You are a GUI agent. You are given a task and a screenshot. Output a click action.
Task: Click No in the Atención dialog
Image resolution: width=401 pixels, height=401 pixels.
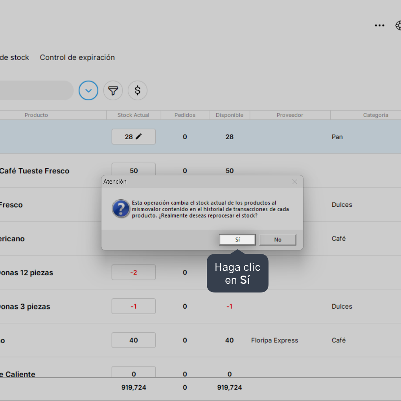click(x=278, y=240)
